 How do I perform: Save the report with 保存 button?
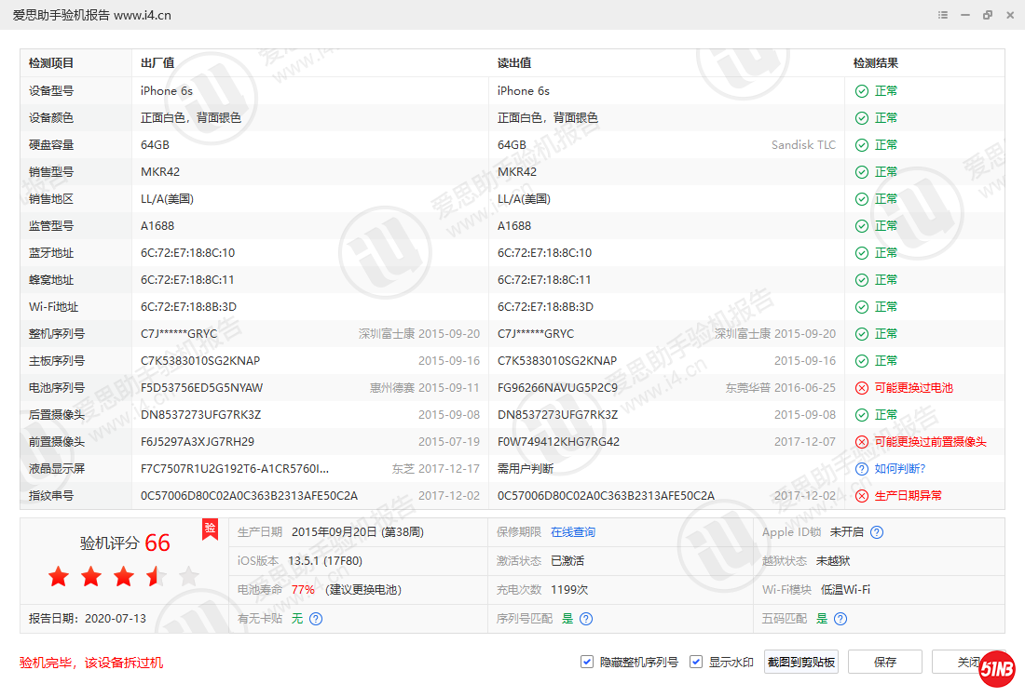(885, 662)
